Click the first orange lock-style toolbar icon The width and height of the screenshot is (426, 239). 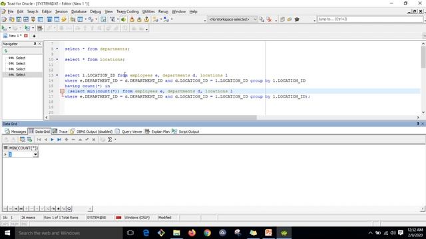(x=132, y=19)
